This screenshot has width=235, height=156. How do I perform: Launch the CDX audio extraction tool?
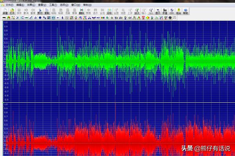tap(171, 11)
